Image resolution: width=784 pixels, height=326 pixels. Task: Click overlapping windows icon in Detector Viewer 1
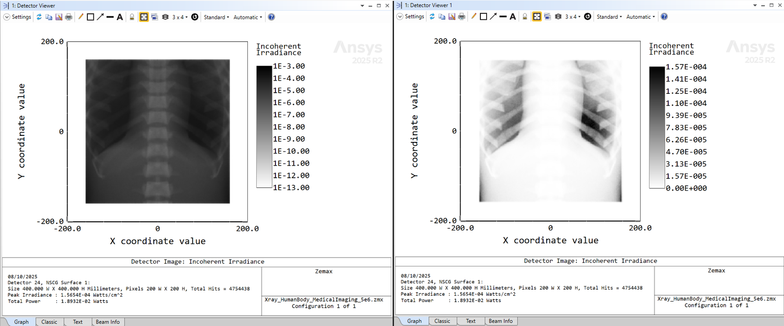548,17
